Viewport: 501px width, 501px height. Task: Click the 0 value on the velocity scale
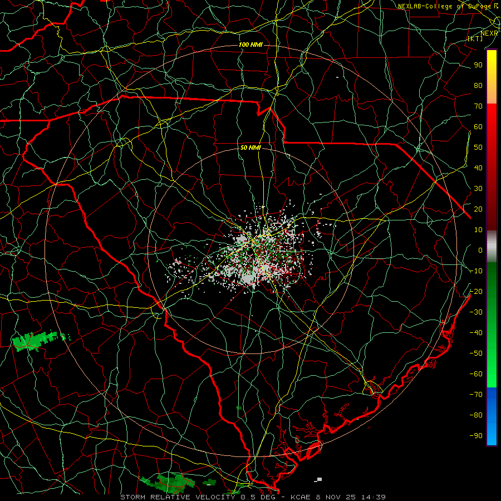click(480, 250)
